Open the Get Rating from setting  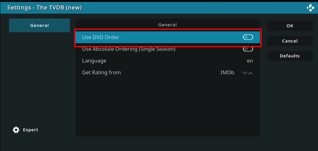(x=168, y=72)
